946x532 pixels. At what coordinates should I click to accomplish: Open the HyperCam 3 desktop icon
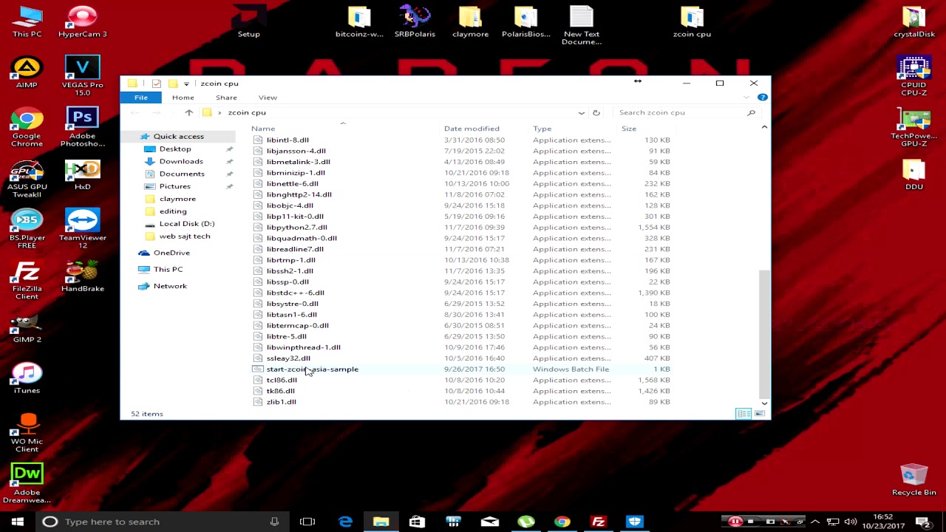[82, 21]
